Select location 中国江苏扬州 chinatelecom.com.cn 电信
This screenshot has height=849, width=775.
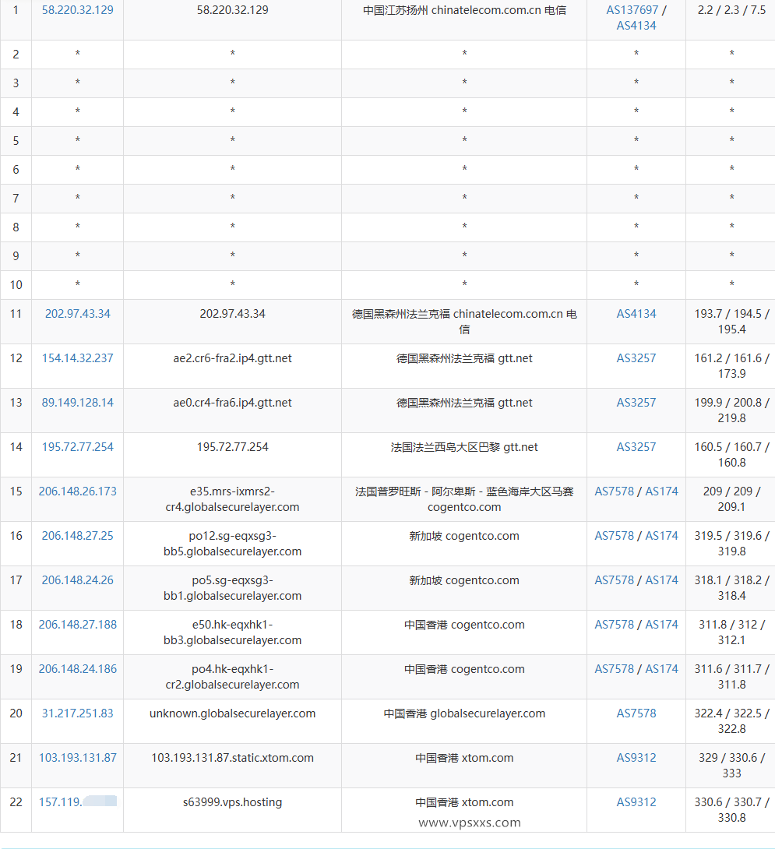pos(464,10)
